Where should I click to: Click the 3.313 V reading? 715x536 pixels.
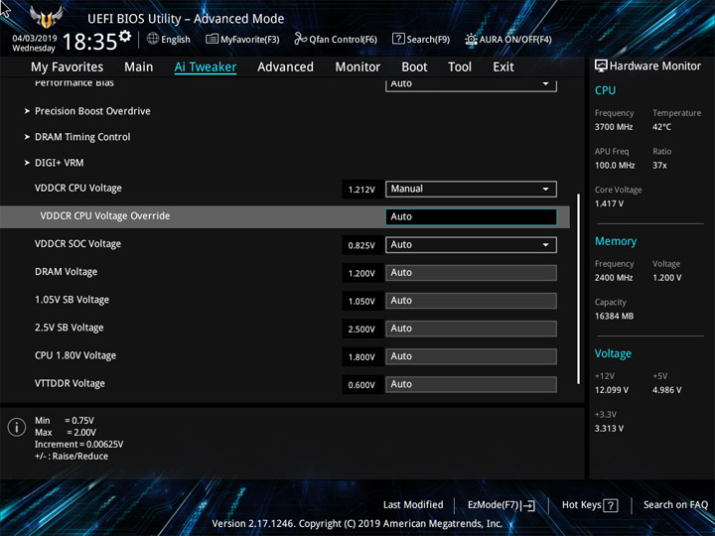point(609,429)
